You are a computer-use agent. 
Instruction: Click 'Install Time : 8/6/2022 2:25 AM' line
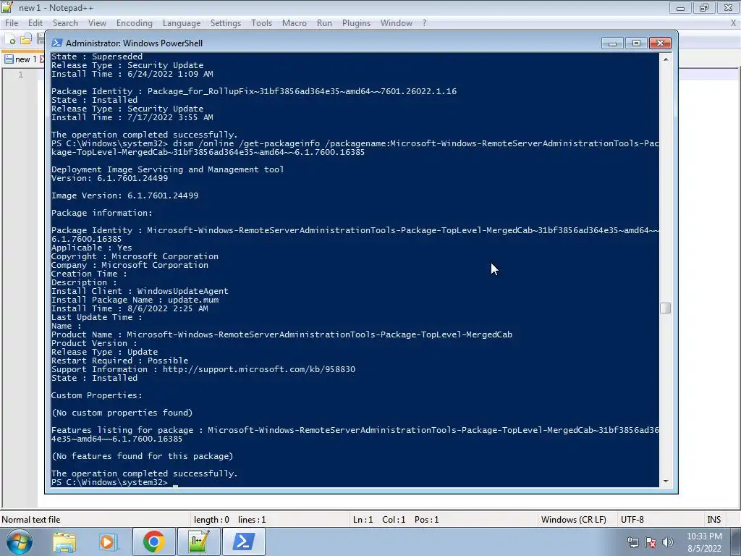(130, 308)
